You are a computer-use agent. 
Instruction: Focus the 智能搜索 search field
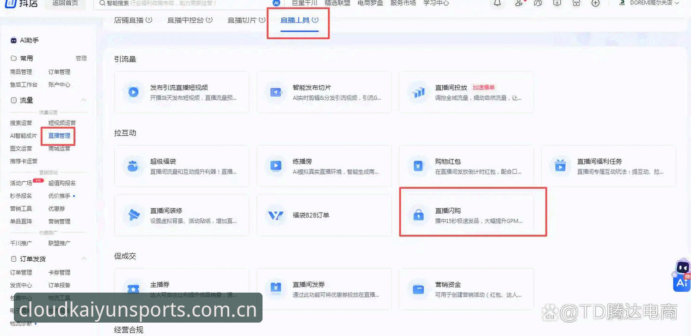[x=189, y=3]
